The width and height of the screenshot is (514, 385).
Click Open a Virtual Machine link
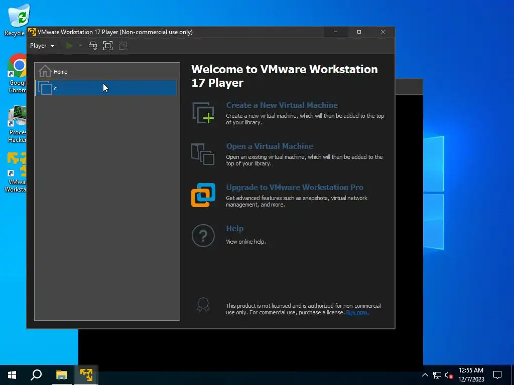click(270, 146)
